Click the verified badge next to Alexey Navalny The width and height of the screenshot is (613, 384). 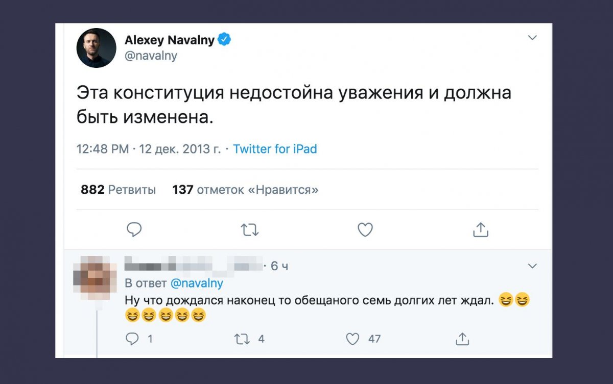225,40
